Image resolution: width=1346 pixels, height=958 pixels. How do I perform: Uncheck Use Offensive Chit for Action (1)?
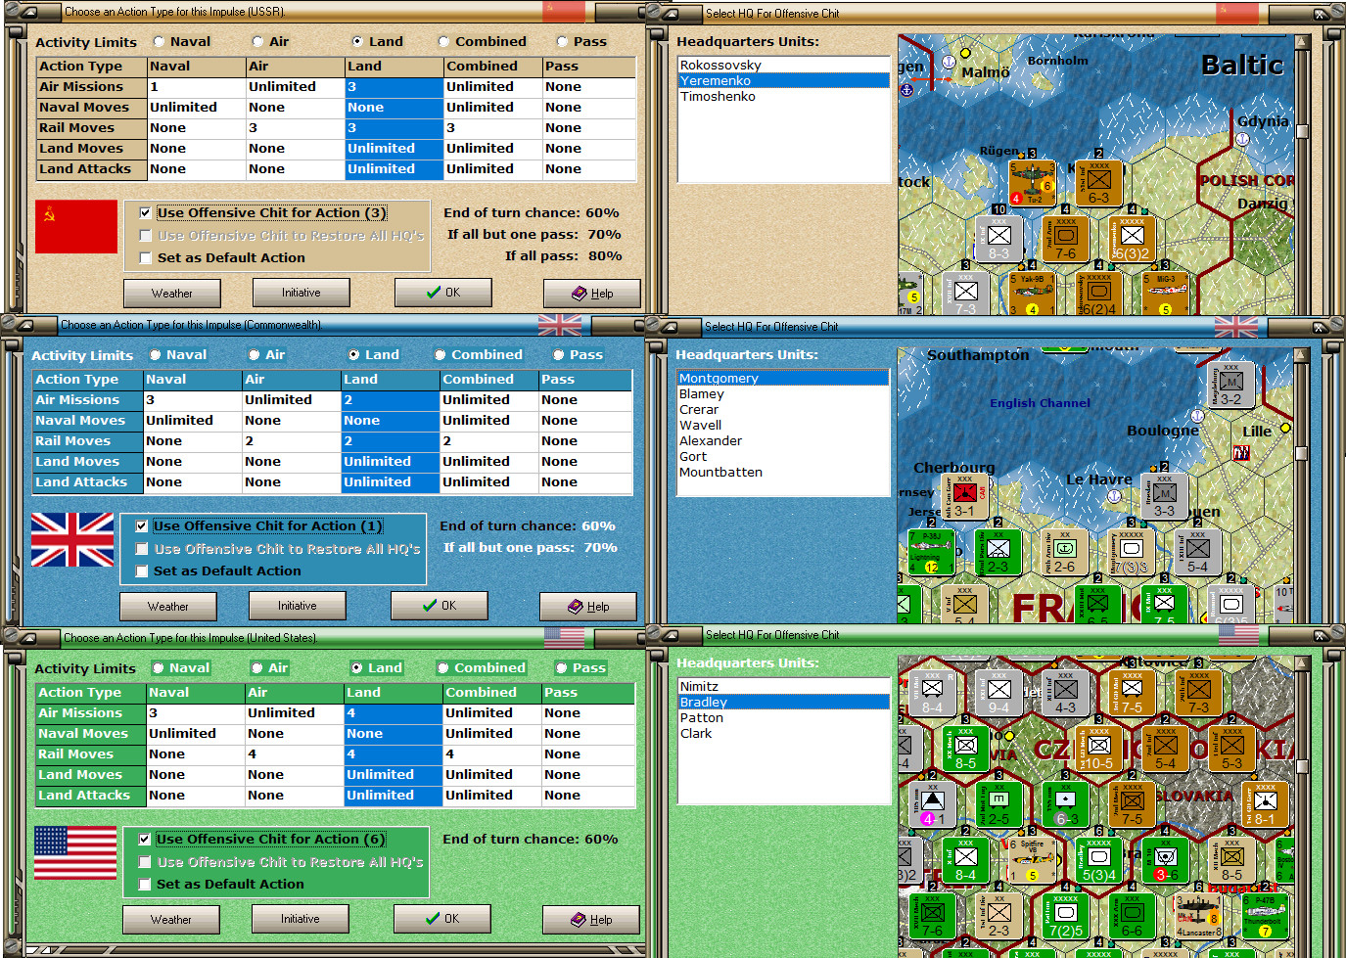tap(142, 526)
